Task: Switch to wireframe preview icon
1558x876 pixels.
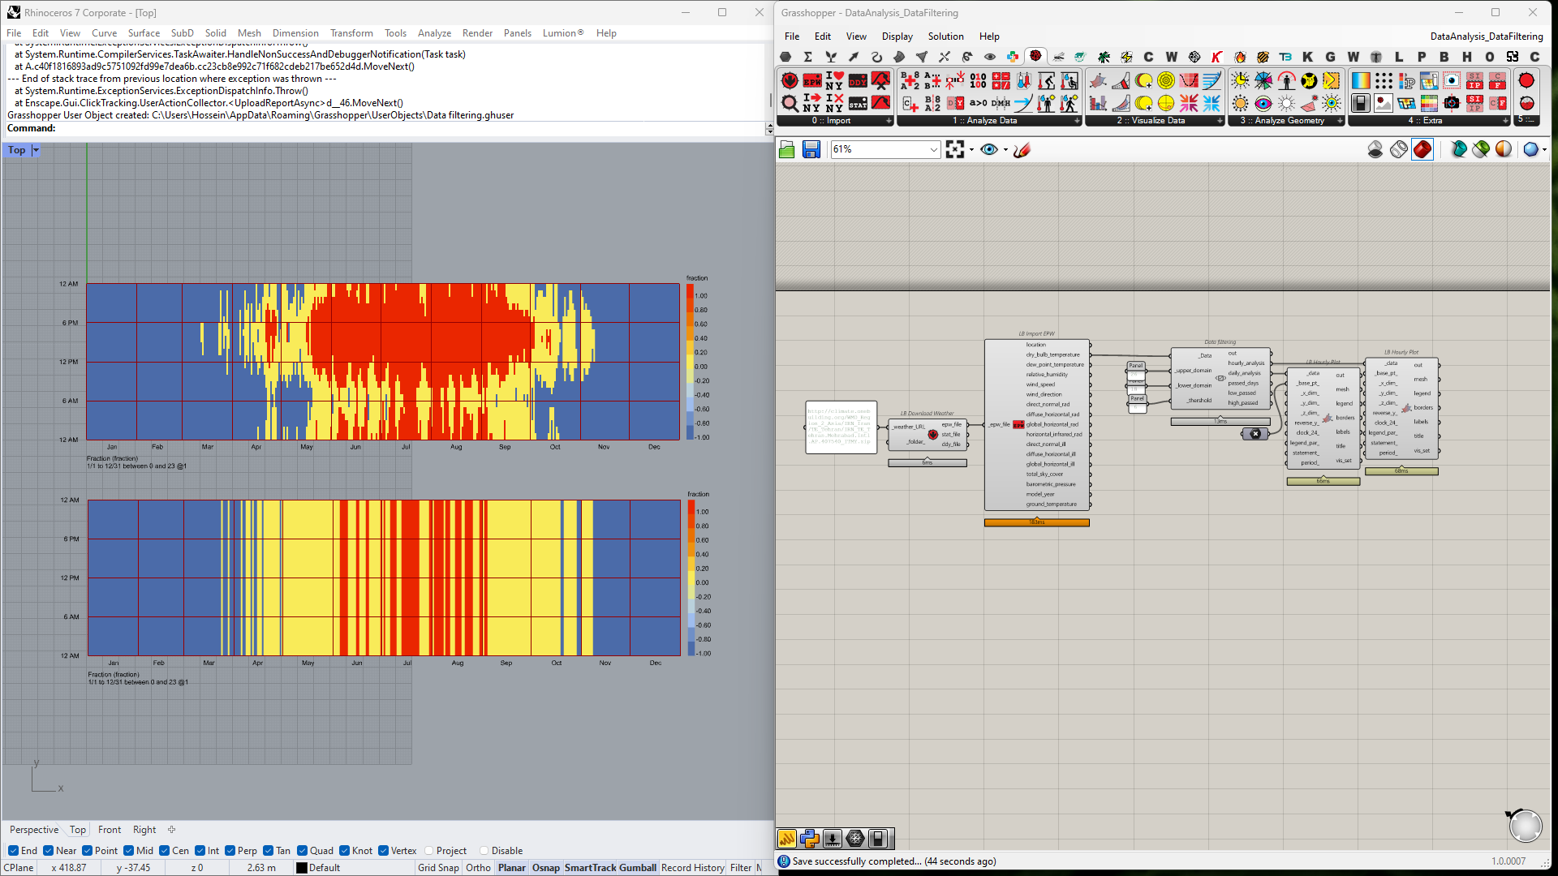Action: coord(1399,149)
